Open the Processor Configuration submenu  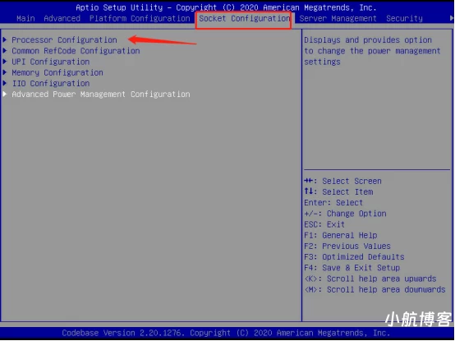tap(64, 39)
